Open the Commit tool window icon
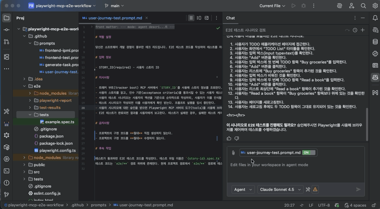This screenshot has height=209, width=380. click(x=6, y=30)
